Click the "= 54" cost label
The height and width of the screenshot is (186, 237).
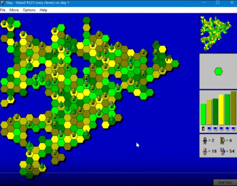click(x=230, y=151)
